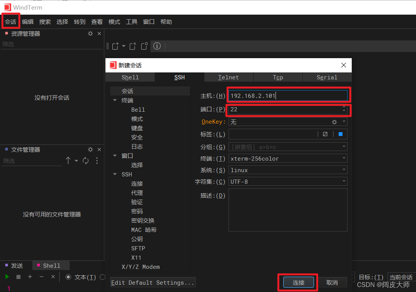416x292 pixels.
Task: Open the 查看 menu
Action: pyautogui.click(x=97, y=22)
